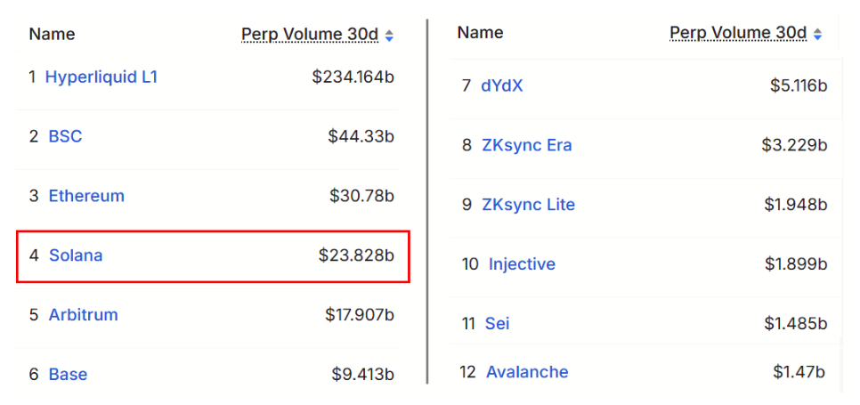Image resolution: width=860 pixels, height=405 pixels.
Task: Click Solana's $23.828b volume value
Action: [x=356, y=255]
